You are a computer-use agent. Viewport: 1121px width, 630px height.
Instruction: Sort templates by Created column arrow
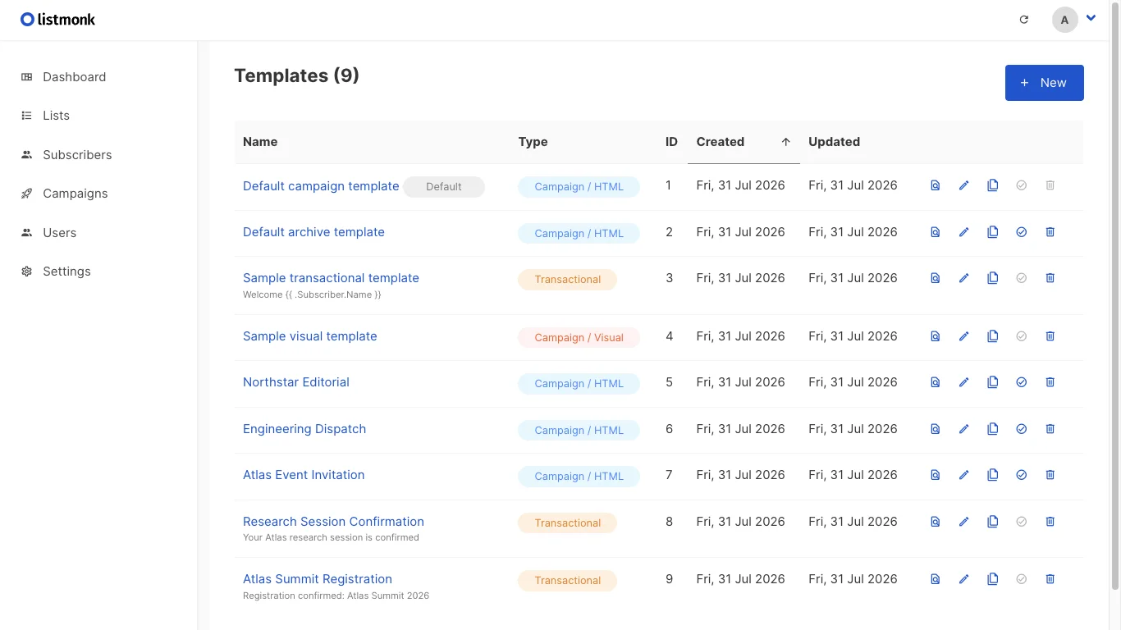click(785, 142)
